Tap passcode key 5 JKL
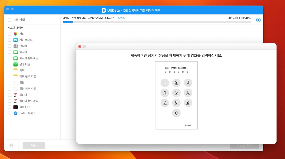 click(x=176, y=93)
